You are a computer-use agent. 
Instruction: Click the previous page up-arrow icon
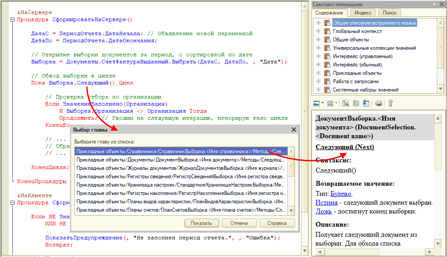tap(356, 103)
